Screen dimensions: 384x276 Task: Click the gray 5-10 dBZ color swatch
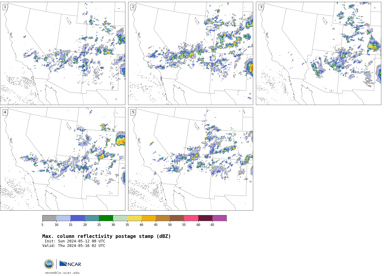pyautogui.click(x=49, y=218)
